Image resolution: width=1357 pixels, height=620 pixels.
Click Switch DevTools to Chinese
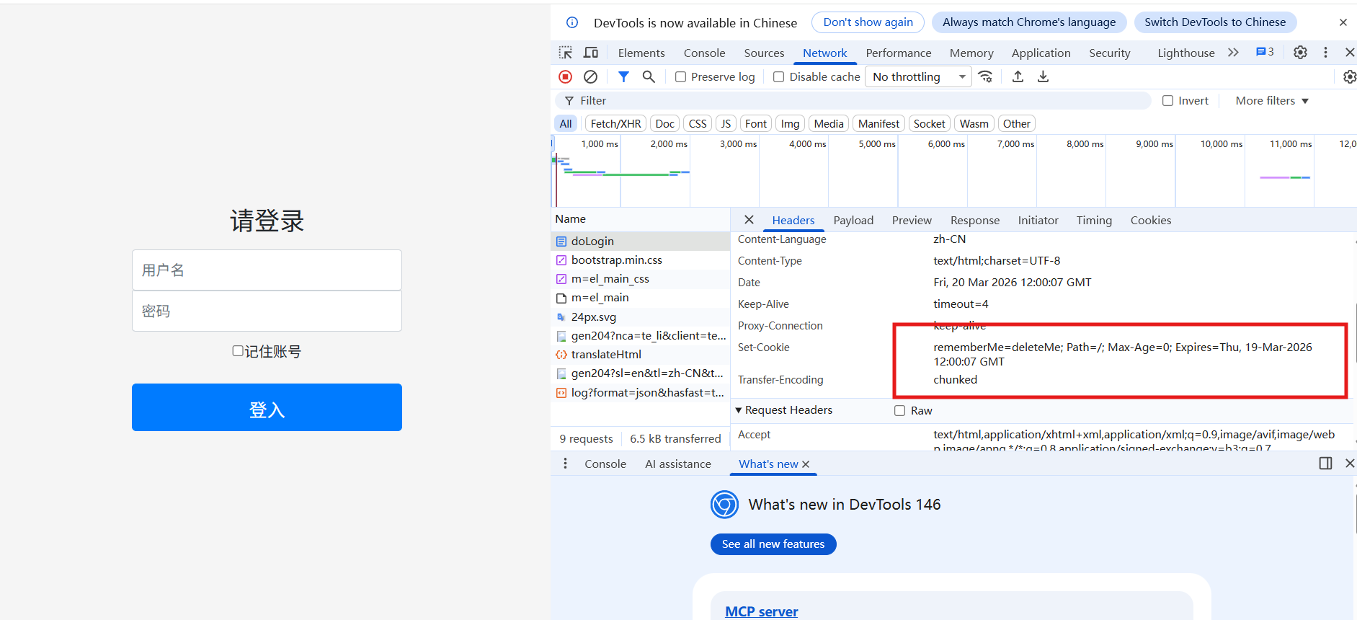click(x=1214, y=22)
